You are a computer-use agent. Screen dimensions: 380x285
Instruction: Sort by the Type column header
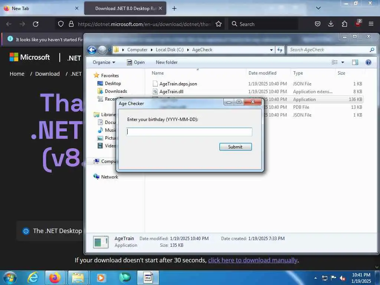pos(298,73)
